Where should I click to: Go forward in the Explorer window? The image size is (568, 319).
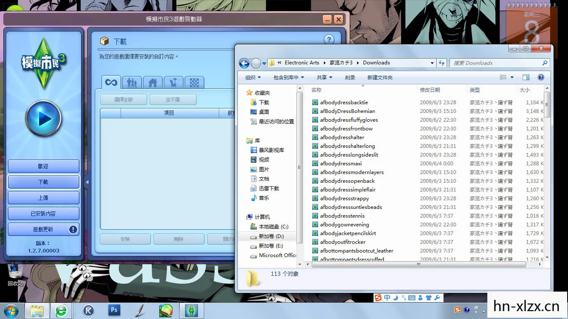point(256,63)
